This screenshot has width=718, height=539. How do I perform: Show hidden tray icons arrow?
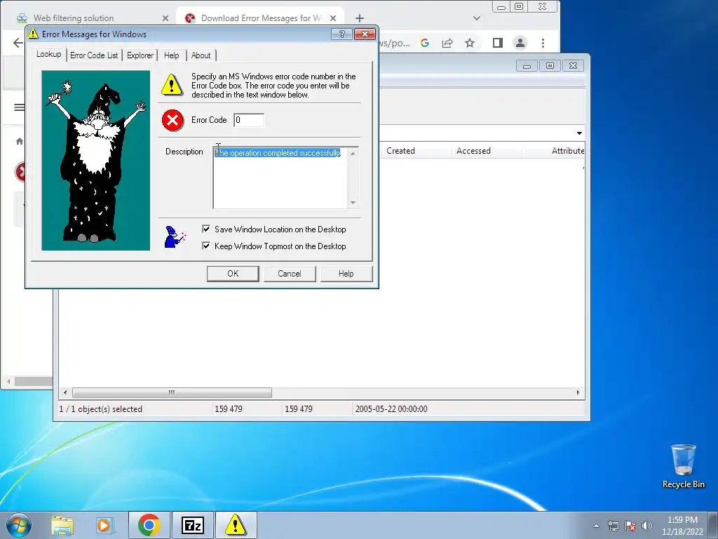[596, 526]
